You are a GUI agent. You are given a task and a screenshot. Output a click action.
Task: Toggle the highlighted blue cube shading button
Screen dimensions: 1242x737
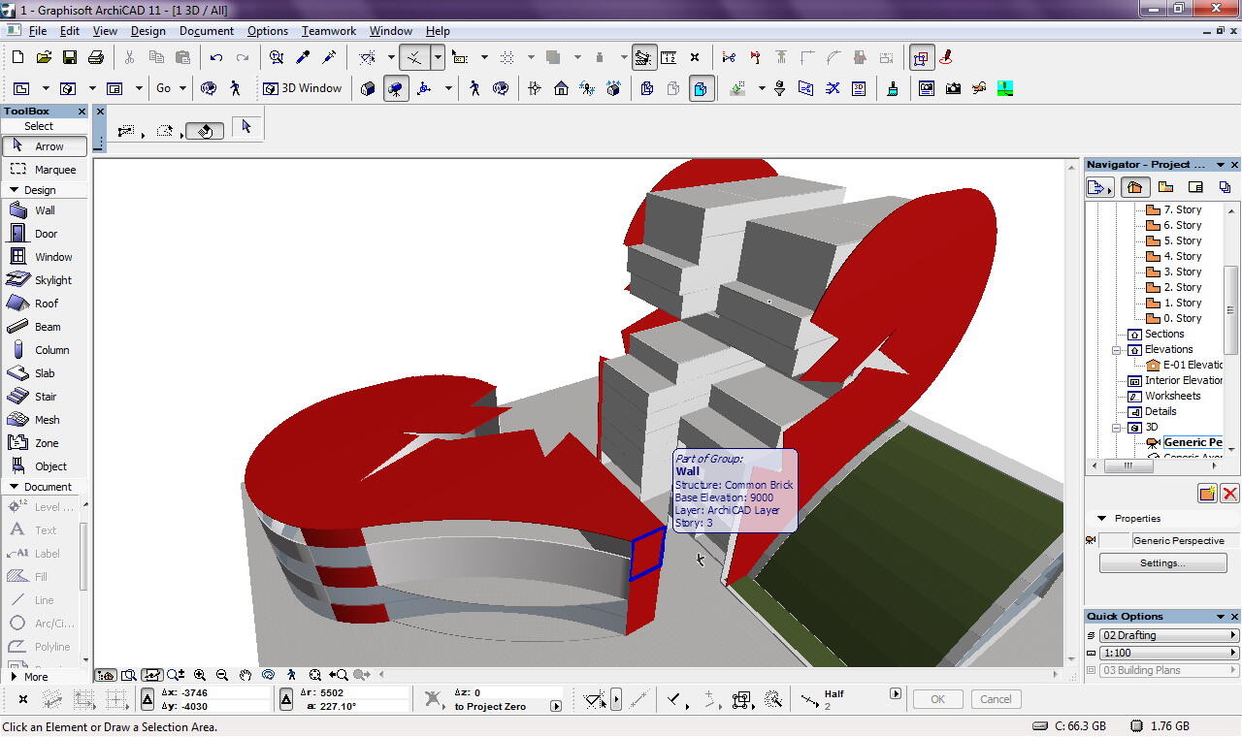pos(700,88)
